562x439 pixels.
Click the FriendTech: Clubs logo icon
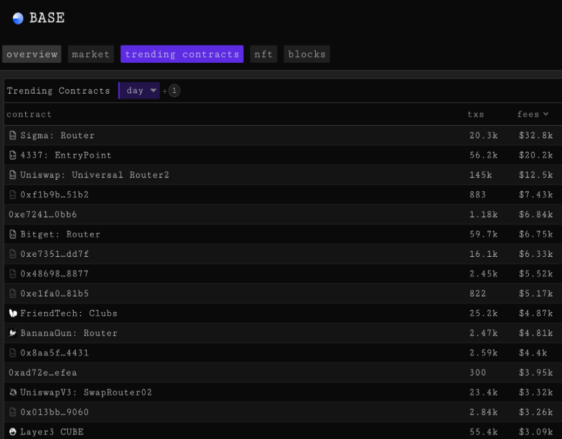coord(12,313)
